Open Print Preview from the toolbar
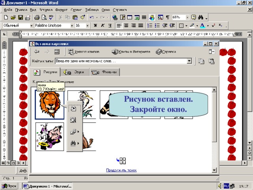Image resolution: width=253 pixels, height=190 pixels. point(44,17)
